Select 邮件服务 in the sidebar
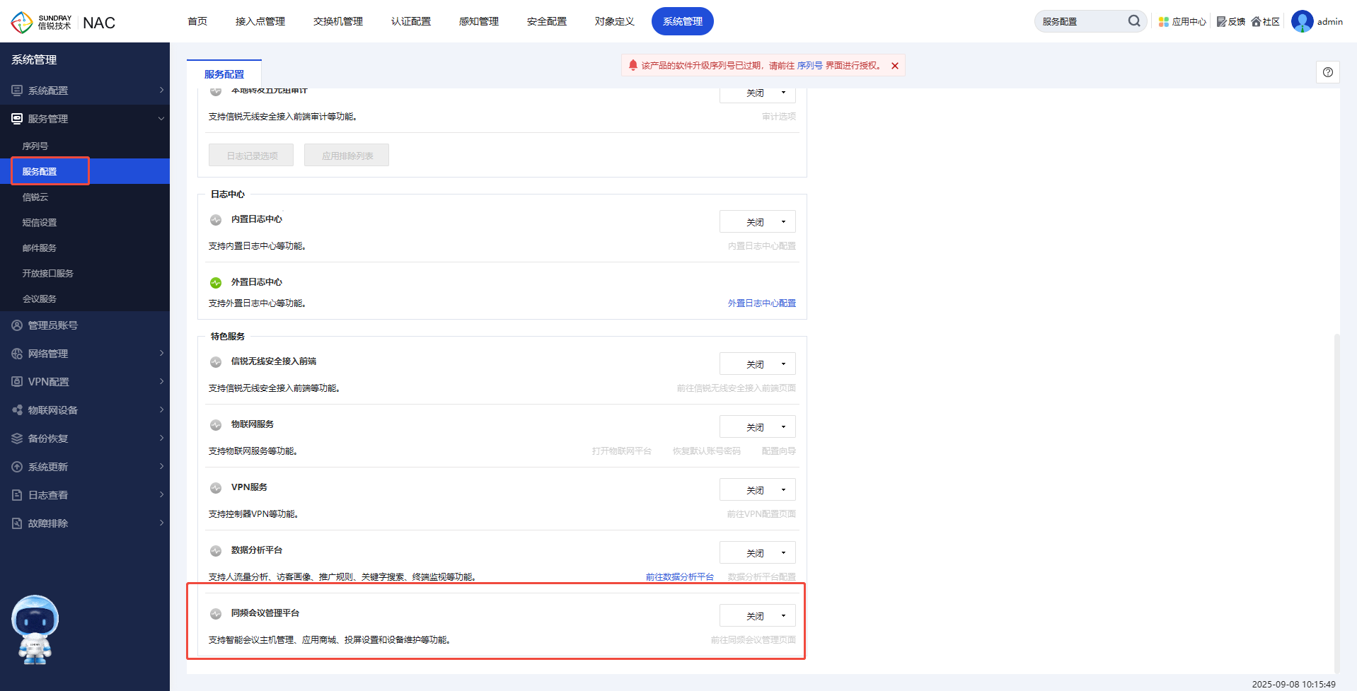The image size is (1357, 691). click(40, 248)
